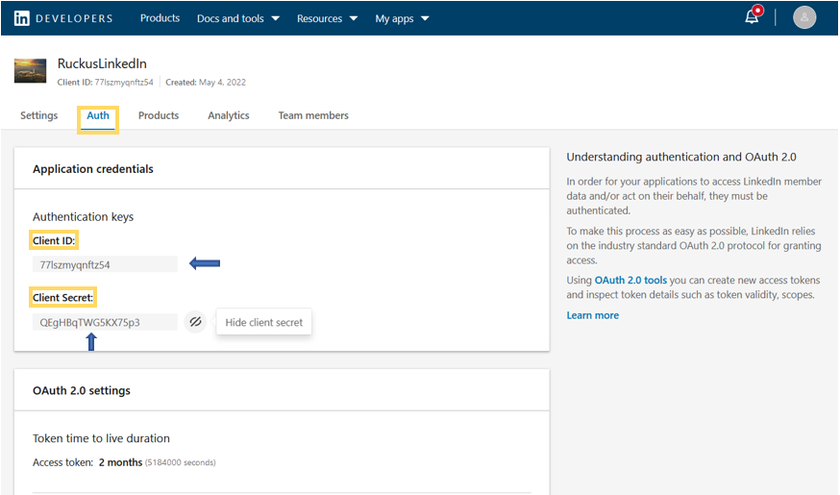The width and height of the screenshot is (840, 495).
Task: Click the DEVELOPERS header text
Action: (x=74, y=19)
